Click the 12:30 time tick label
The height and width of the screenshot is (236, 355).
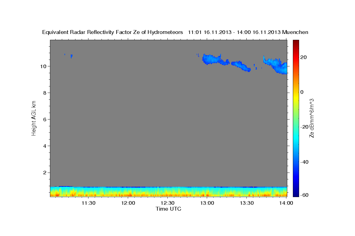click(x=167, y=203)
